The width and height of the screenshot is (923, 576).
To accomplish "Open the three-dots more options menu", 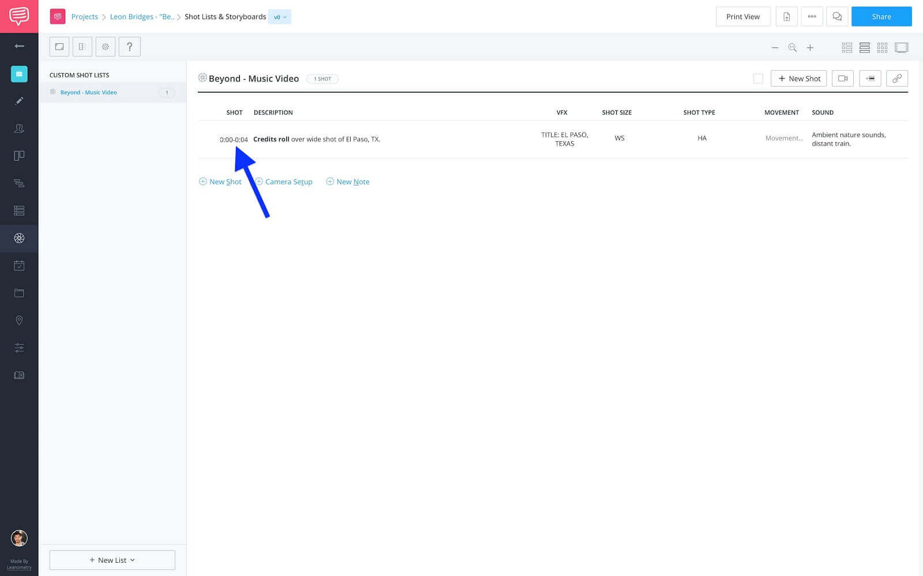I will point(812,17).
